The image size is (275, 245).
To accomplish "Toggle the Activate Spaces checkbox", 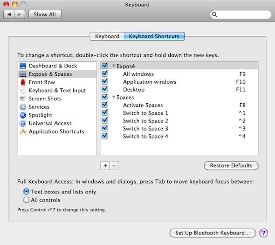I will point(104,105).
